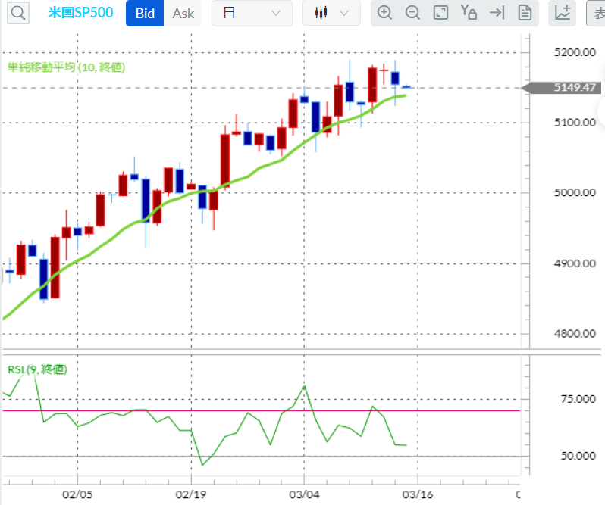Click the latest small blue candlestick
This screenshot has width=605, height=505.
406,87
